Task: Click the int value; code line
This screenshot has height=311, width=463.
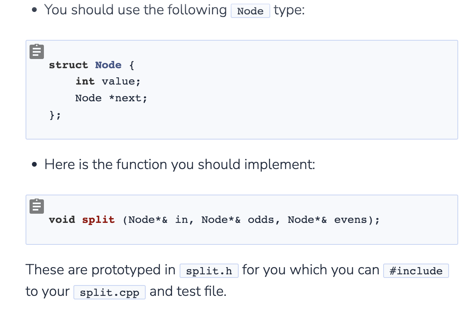Action: click(108, 81)
